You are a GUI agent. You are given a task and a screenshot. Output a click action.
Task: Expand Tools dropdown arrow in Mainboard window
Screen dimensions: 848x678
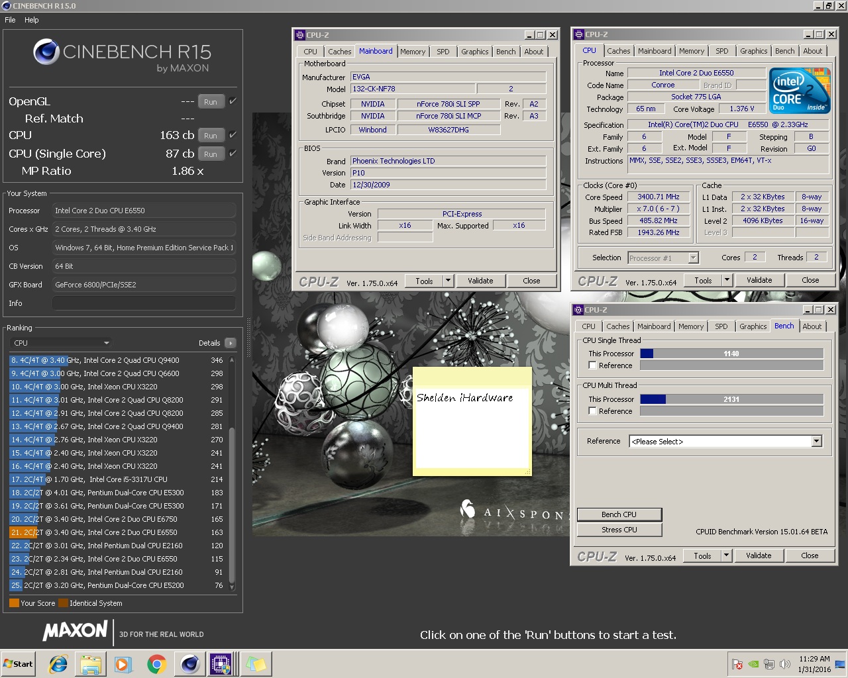click(x=448, y=281)
